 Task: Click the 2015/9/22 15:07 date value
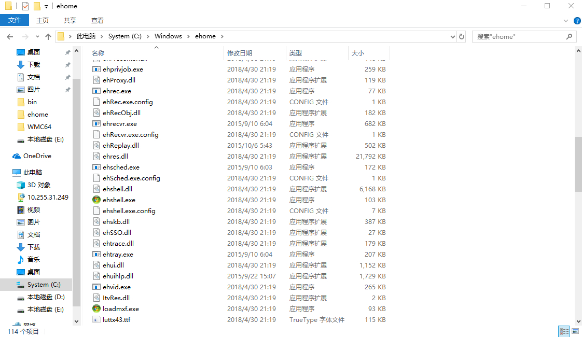[251, 276]
